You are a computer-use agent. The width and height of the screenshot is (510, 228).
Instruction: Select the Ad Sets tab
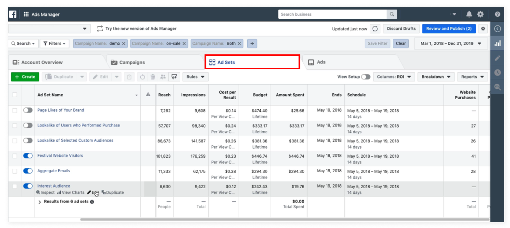[x=252, y=63]
